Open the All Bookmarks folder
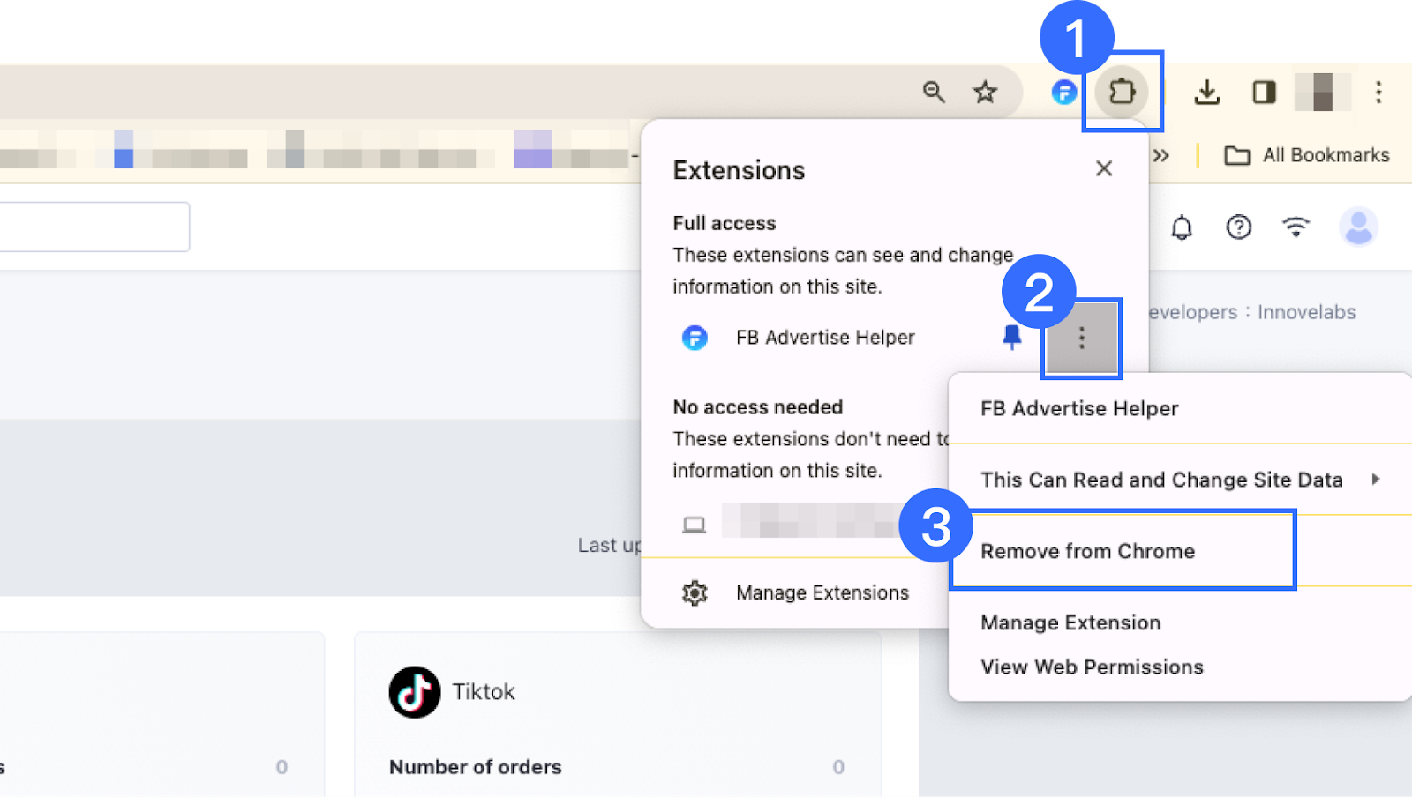Screen dimensions: 1412x797 [1307, 156]
